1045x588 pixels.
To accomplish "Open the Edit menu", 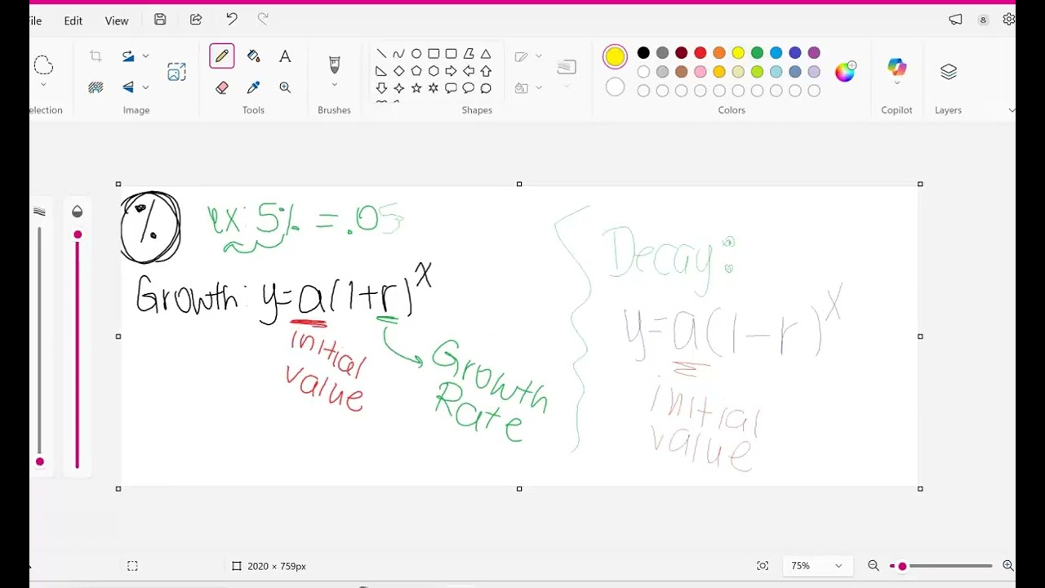I will pos(73,20).
